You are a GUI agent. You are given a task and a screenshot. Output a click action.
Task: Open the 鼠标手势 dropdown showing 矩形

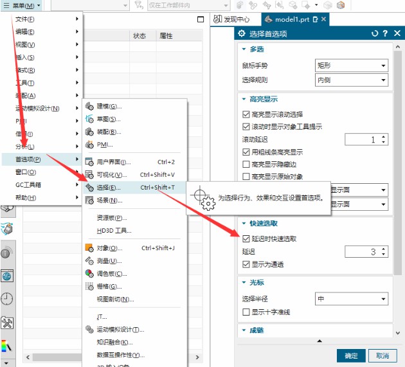pyautogui.click(x=351, y=66)
